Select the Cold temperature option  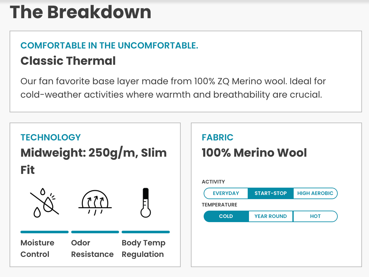(226, 216)
